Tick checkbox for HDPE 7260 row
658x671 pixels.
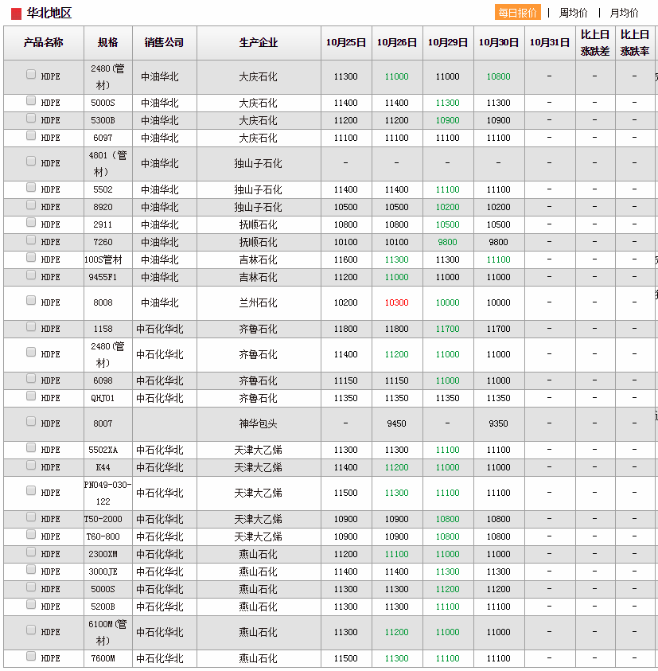tap(31, 240)
